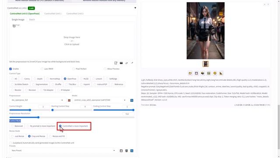Open the ControlNet Model dropdown
Viewport: 280px width, 158px height.
tap(100, 100)
